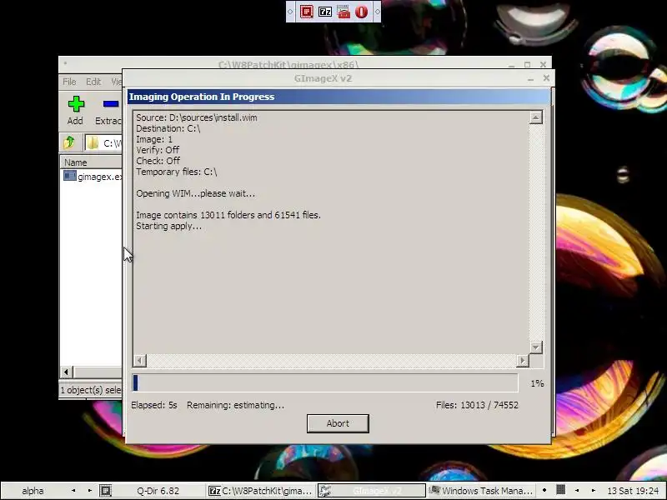Click left desktop-switch arrow beside alpha

73,491
